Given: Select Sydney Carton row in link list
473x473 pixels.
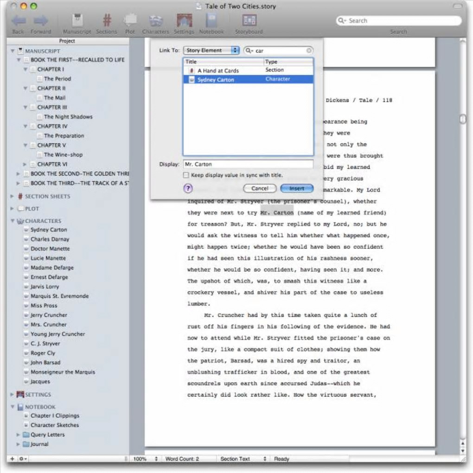Looking at the screenshot, I should tap(248, 80).
